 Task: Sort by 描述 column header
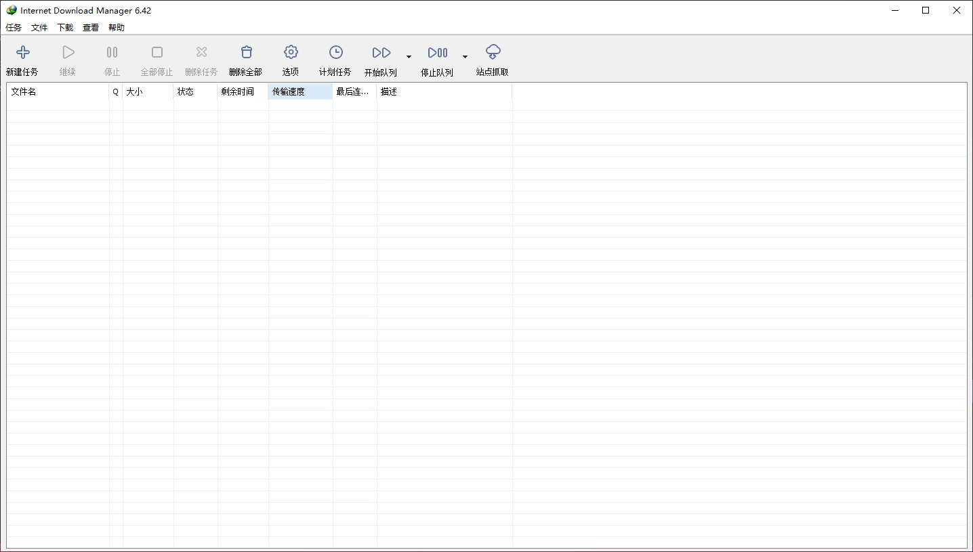coord(444,91)
